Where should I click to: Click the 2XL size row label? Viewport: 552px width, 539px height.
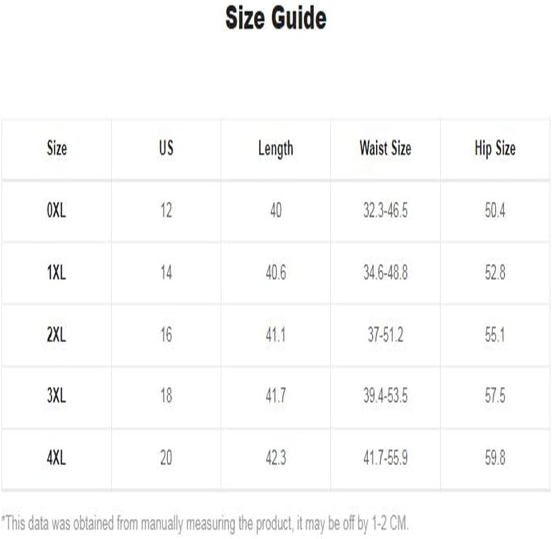56,334
